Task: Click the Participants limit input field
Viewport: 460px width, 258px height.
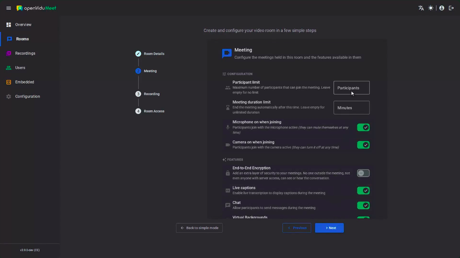Action: pyautogui.click(x=351, y=88)
